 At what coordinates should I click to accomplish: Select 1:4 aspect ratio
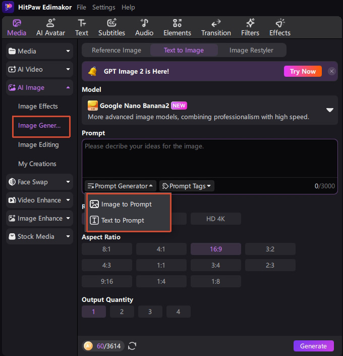pos(161,281)
